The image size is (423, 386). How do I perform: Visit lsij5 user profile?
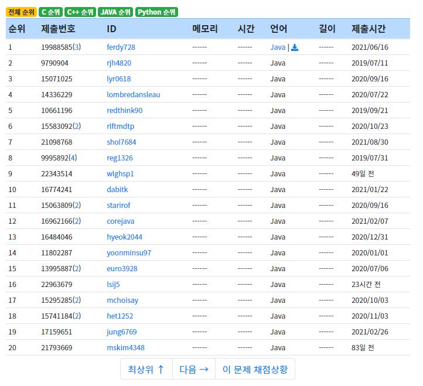[113, 285]
